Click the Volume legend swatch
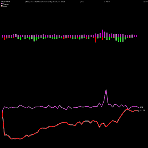The height and width of the screenshot is (148, 148). point(2,4)
